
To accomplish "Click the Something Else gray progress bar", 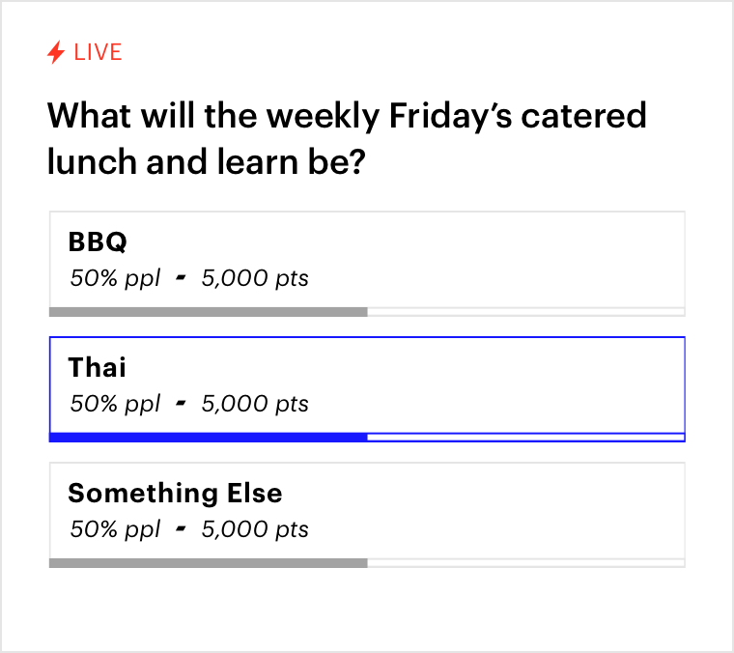I will click(208, 563).
